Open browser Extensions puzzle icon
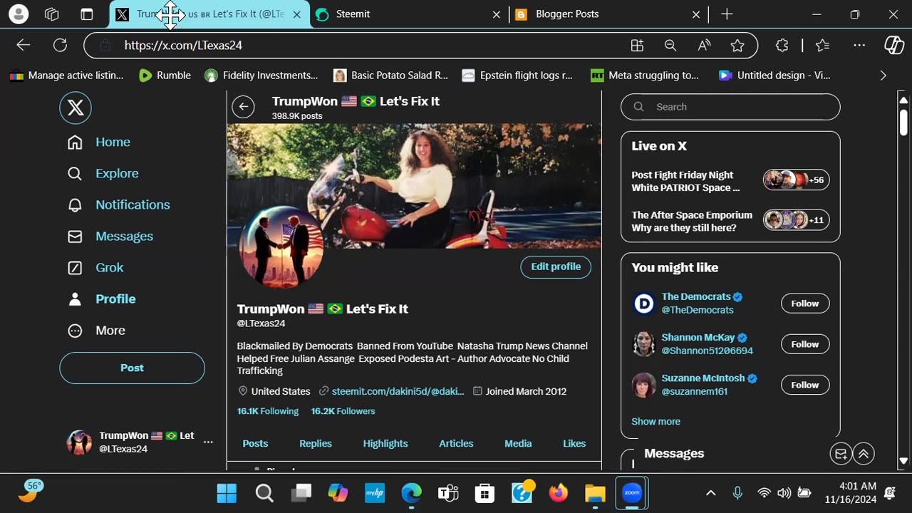The height and width of the screenshot is (513, 912). [782, 45]
